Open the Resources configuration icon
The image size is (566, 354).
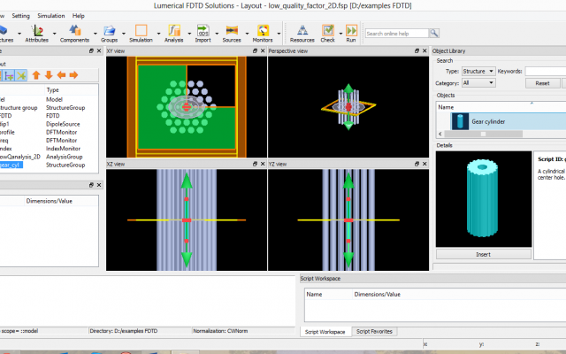pyautogui.click(x=302, y=31)
